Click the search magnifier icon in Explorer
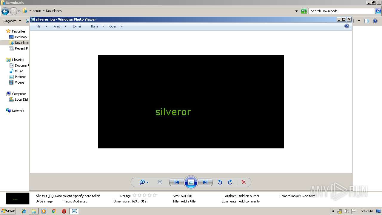 [378, 11]
